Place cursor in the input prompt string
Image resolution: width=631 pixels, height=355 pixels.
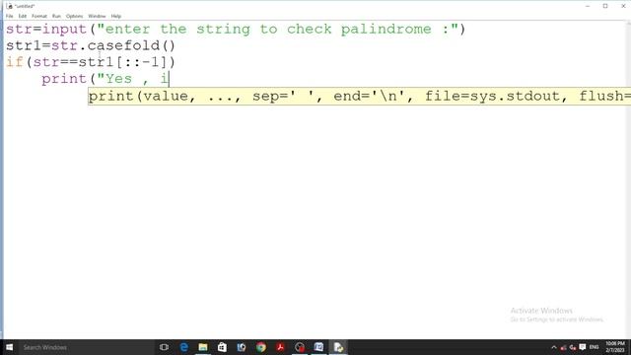point(278,29)
